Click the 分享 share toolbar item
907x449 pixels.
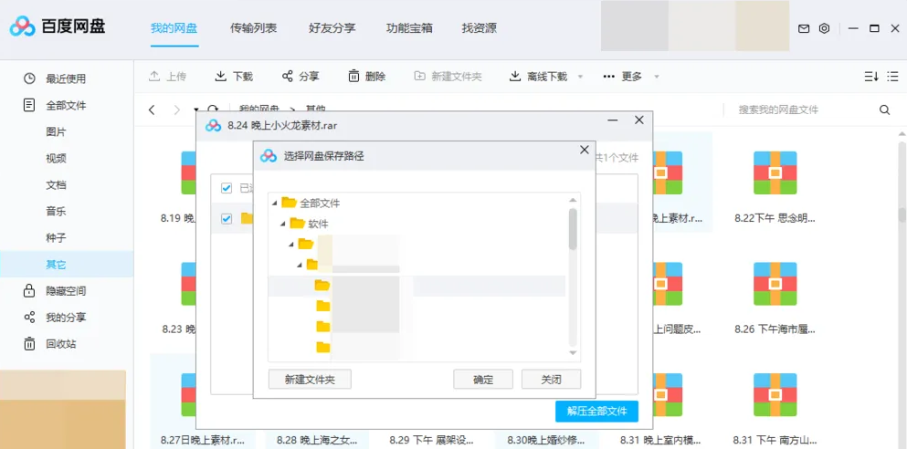(301, 77)
